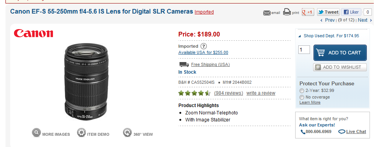Image resolution: width=375 pixels, height=147 pixels.
Task: Click the write a review link
Action: click(261, 93)
